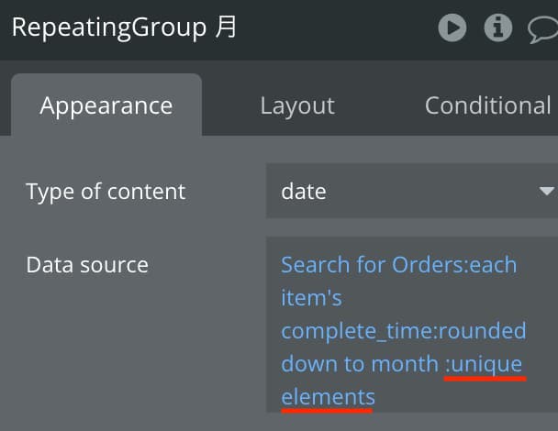Switch to the Appearance tab
Image resolution: width=558 pixels, height=431 pixels.
[x=106, y=105]
